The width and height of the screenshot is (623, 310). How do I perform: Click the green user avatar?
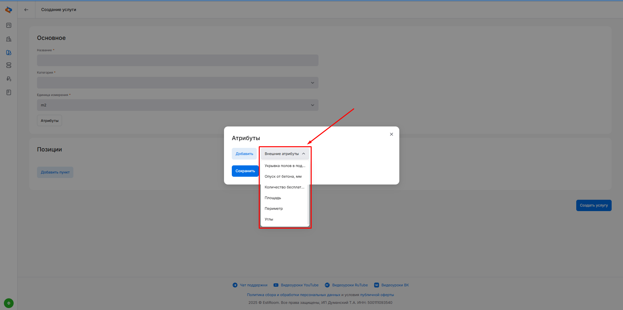pos(9,303)
